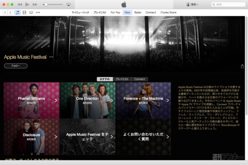Click the chevron on One Direction tile
248x165 pixels.
click(112, 100)
